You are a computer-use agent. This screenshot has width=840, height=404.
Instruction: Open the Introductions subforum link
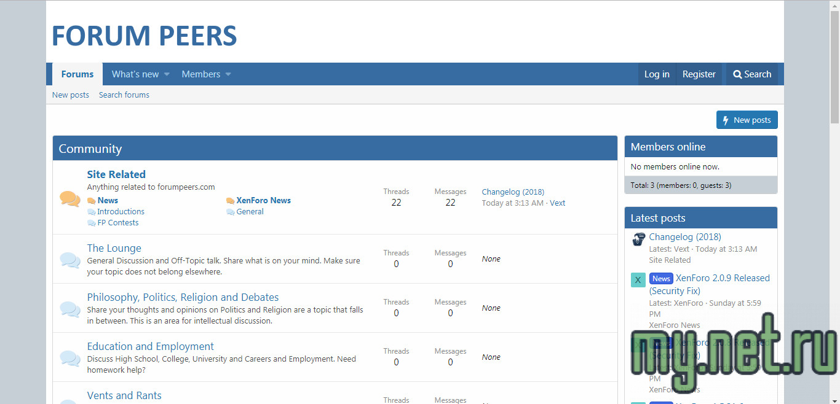point(121,212)
